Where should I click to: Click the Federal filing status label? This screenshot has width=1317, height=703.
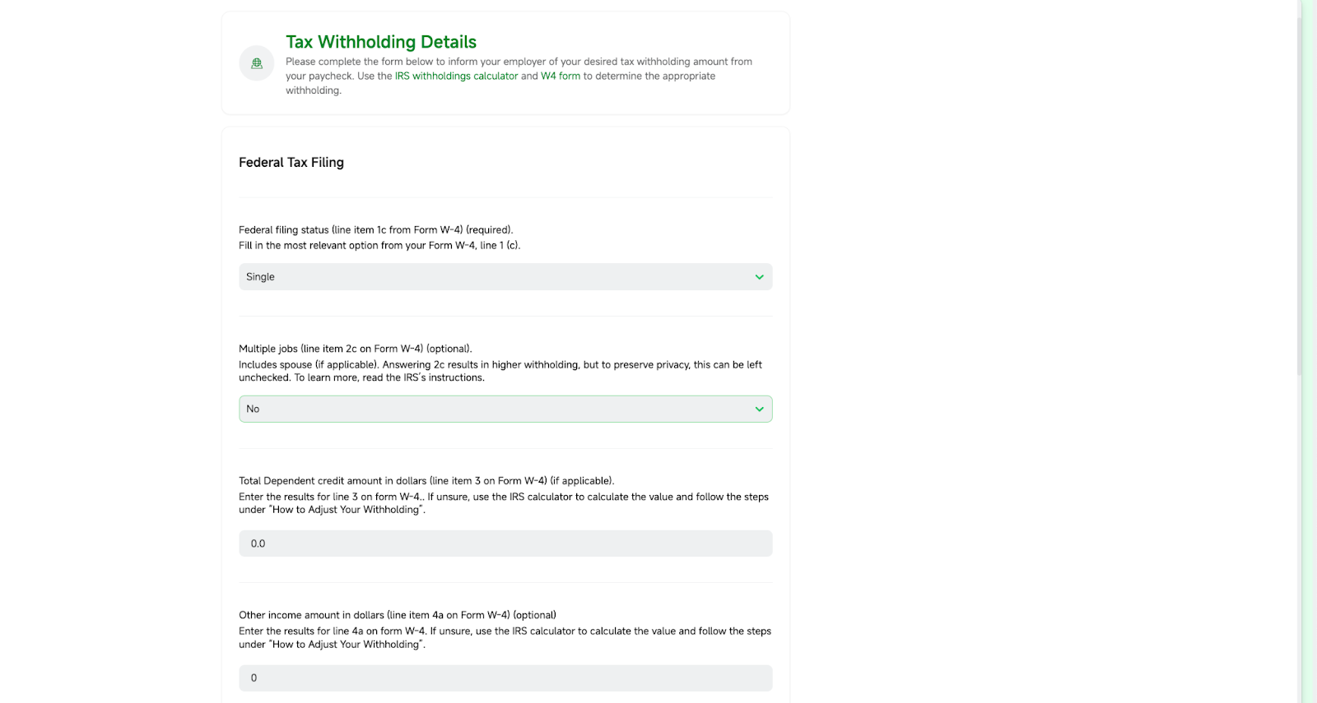point(376,230)
